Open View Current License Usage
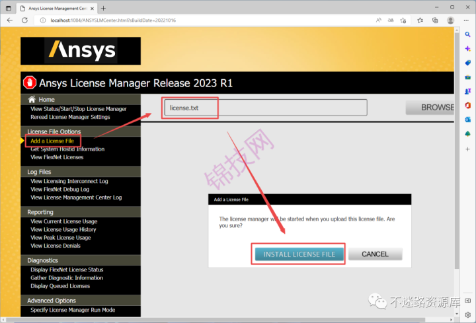The height and width of the screenshot is (323, 476). pyautogui.click(x=63, y=222)
